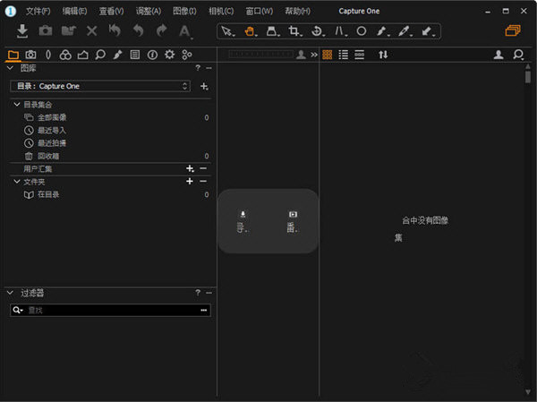Select 最近导入 in the catalog collection

tap(52, 131)
